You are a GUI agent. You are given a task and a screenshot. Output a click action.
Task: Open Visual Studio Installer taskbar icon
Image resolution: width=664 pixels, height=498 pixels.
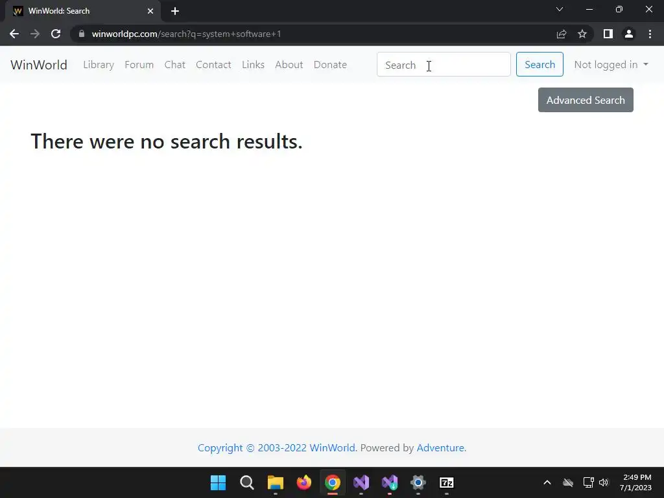(x=390, y=482)
